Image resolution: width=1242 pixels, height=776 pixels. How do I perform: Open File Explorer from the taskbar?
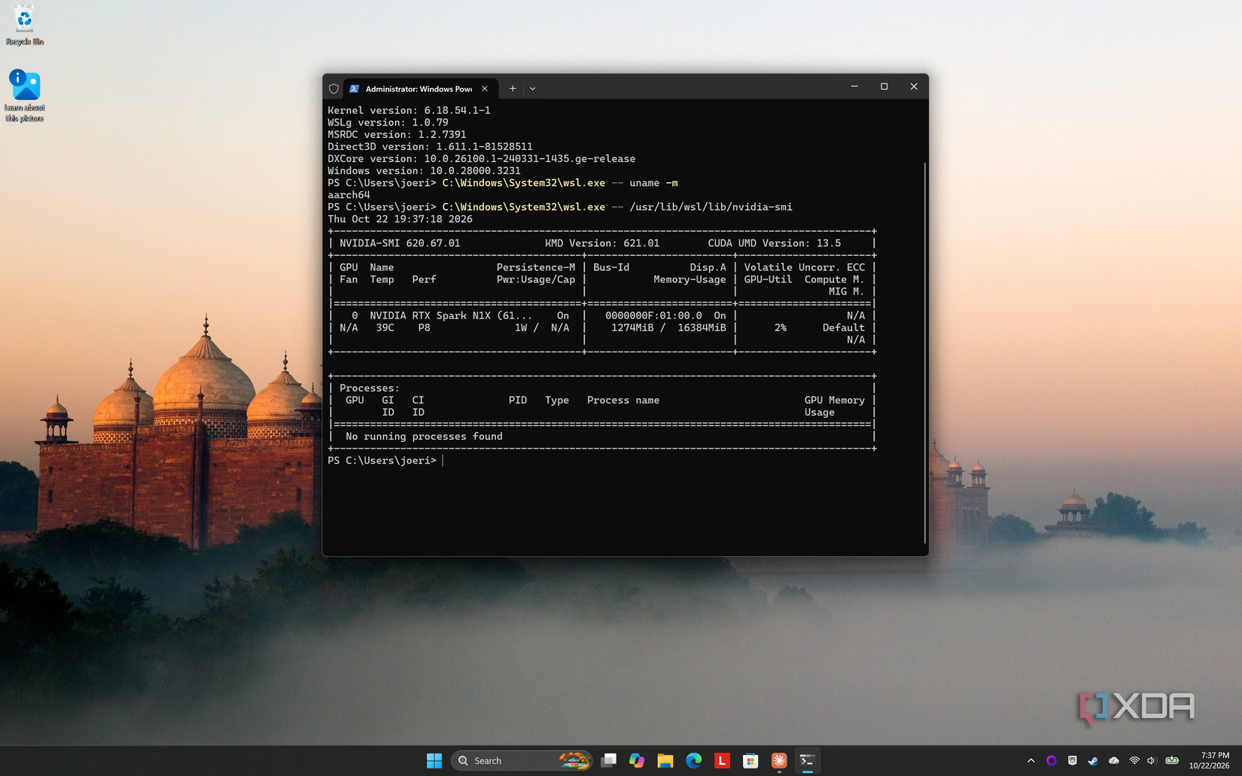point(665,761)
